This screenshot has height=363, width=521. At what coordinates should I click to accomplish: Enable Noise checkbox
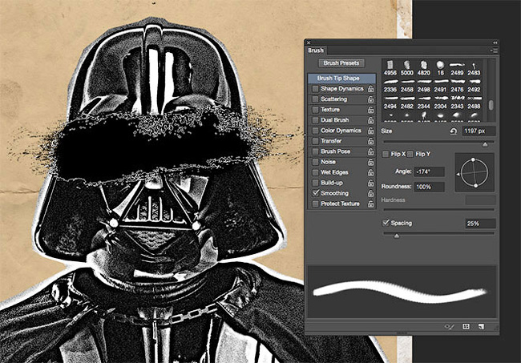click(x=315, y=162)
